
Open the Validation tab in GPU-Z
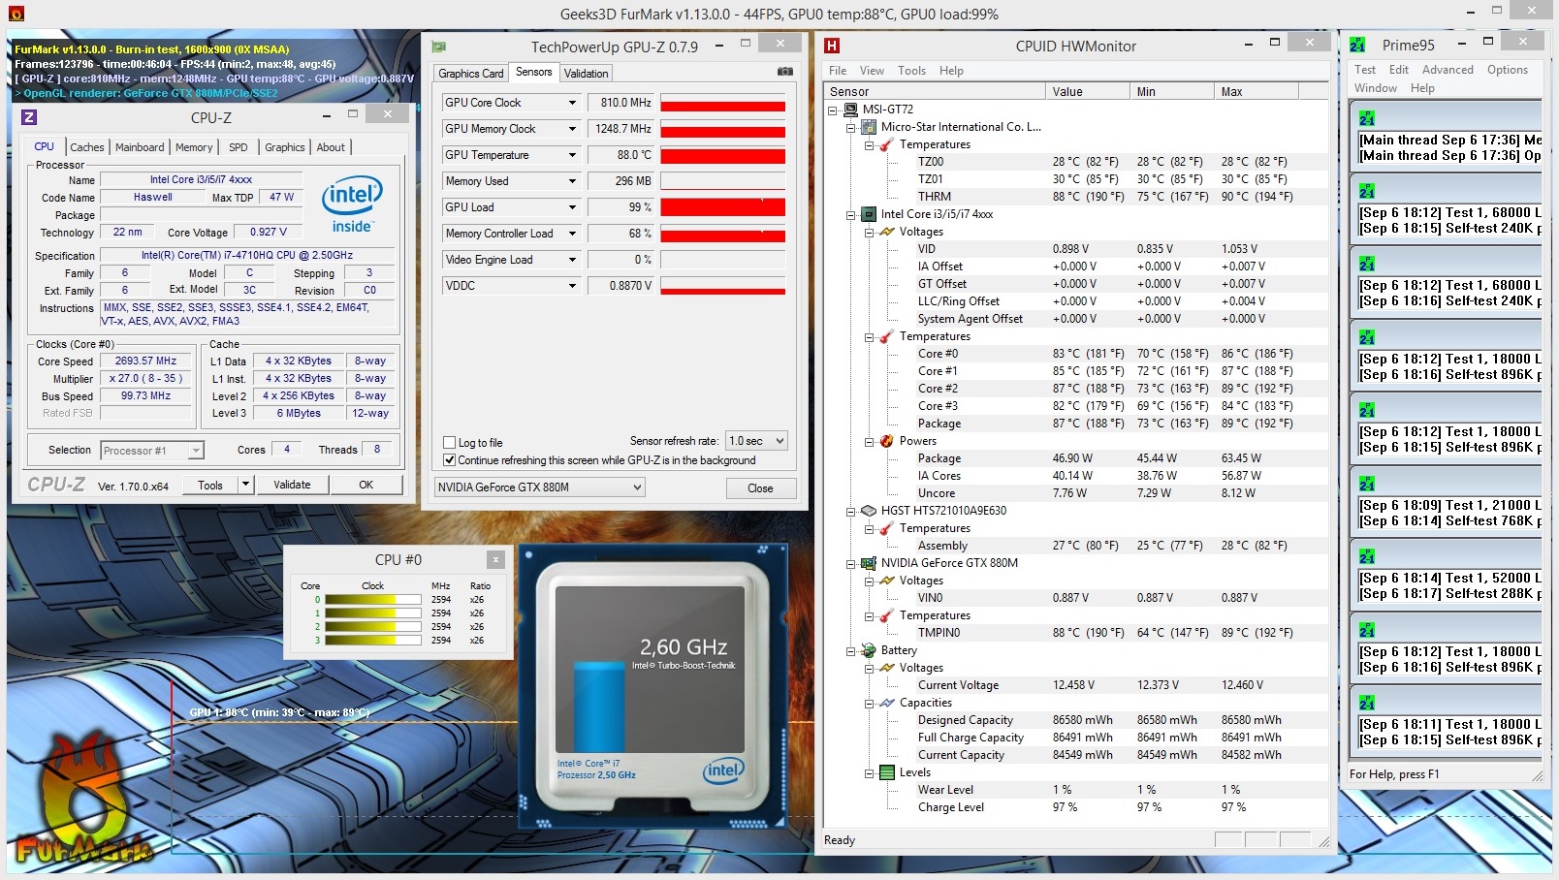tap(586, 74)
